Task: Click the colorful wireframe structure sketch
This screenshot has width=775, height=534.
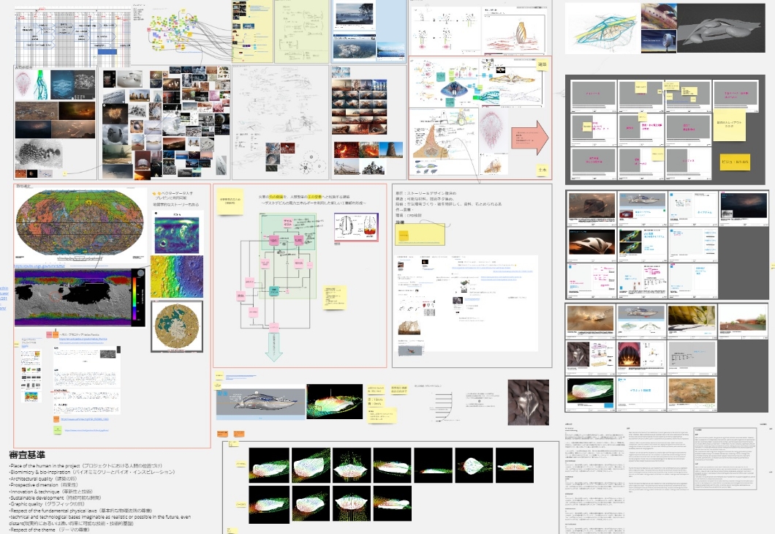Action: [601, 31]
